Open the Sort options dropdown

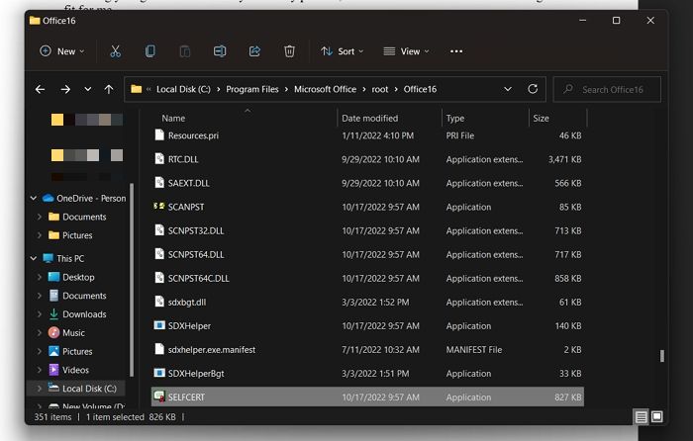343,51
